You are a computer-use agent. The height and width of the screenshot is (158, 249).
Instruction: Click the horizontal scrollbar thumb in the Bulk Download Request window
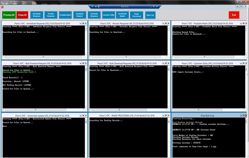pyautogui.click(x=36, y=110)
